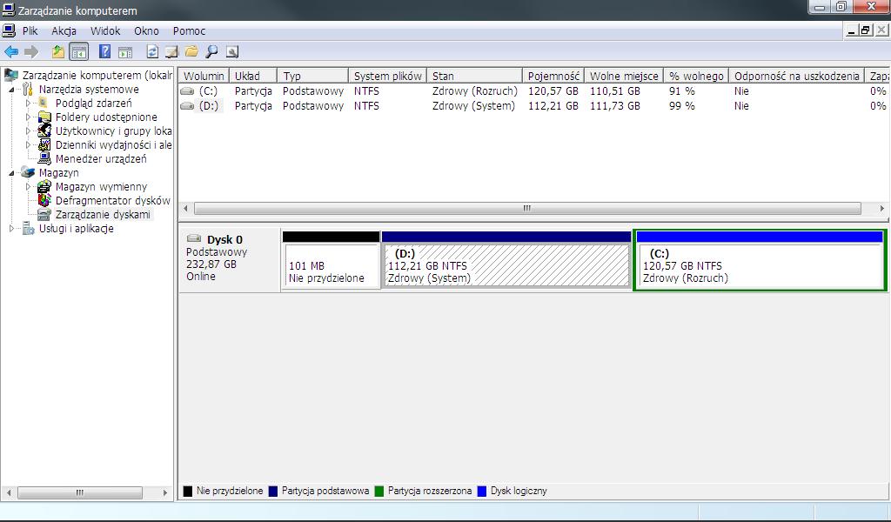
Task: Click the volume list horizontal scrollbar
Action: [526, 209]
